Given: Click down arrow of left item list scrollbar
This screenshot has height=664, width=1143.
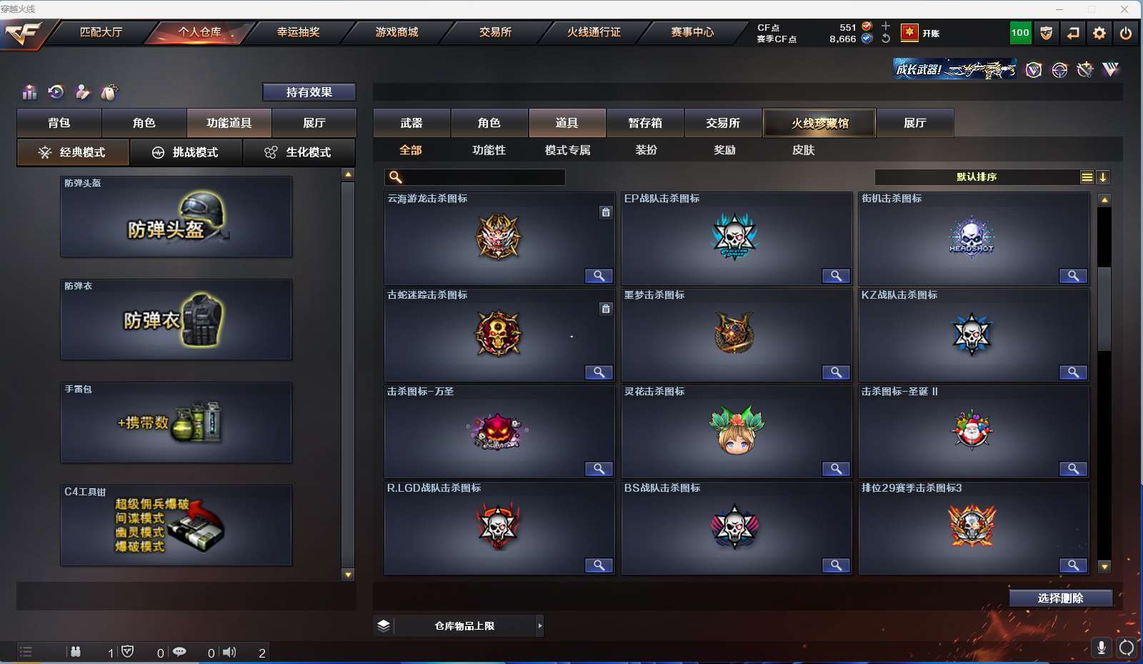Looking at the screenshot, I should [x=348, y=575].
